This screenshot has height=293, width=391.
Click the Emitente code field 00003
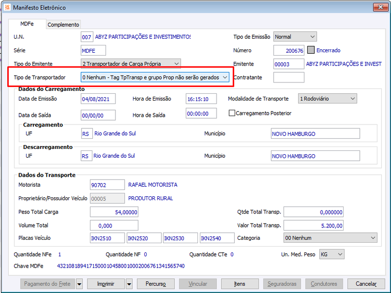coord(289,64)
